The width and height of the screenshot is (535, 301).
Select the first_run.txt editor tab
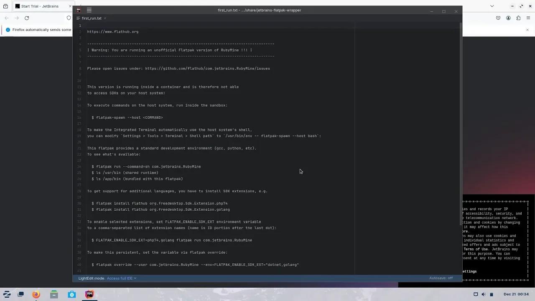click(92, 18)
